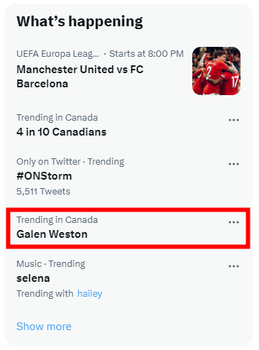Screen dimensions: 259x350
Task: Click the 5,511 Tweets count
Action: tap(43, 192)
